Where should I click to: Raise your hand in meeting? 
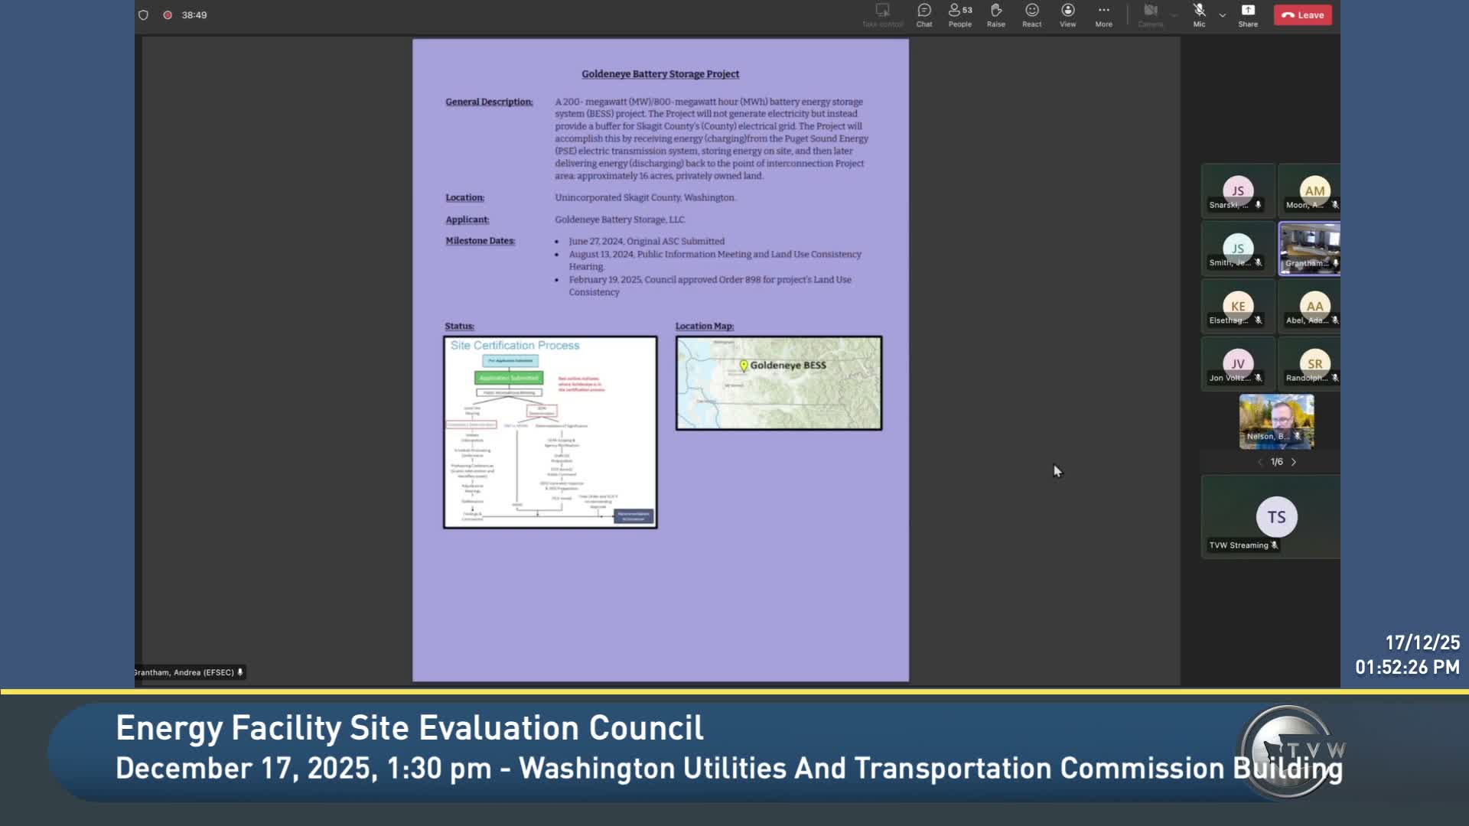(x=995, y=15)
